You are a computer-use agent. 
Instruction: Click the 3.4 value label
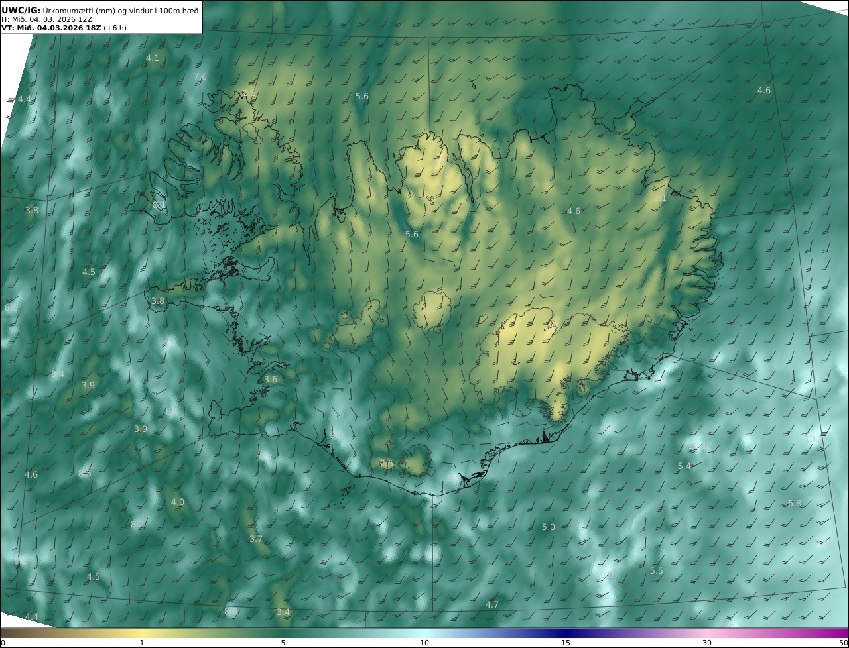click(x=283, y=612)
